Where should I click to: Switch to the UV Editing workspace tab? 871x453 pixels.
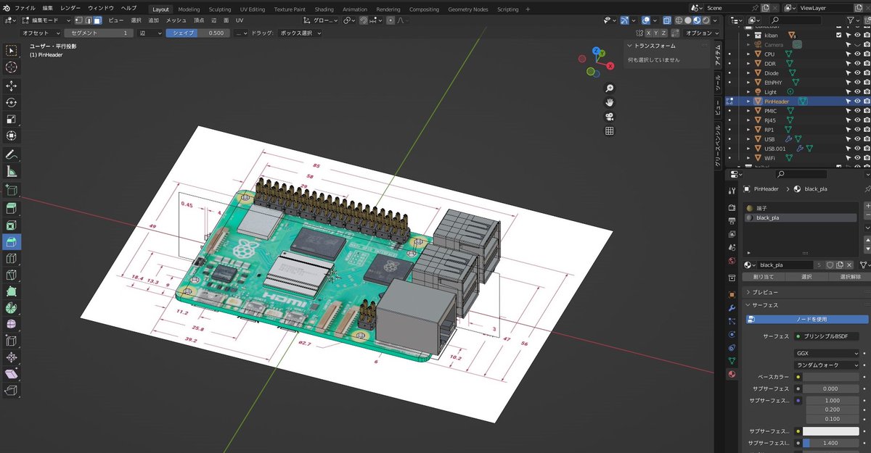(252, 9)
